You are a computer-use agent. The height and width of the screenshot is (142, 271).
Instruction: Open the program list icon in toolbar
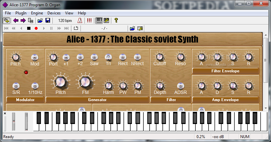[x=30, y=21]
